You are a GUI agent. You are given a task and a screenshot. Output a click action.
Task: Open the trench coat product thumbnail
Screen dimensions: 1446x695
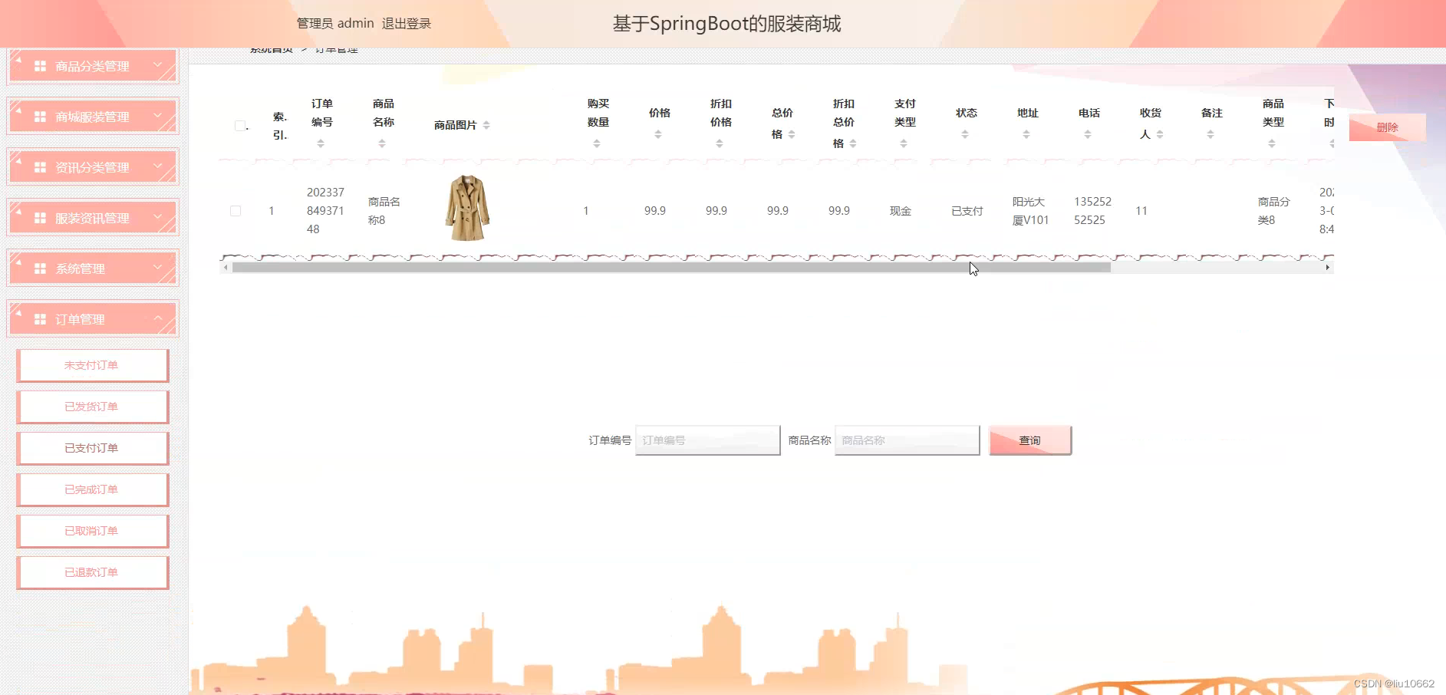click(467, 208)
